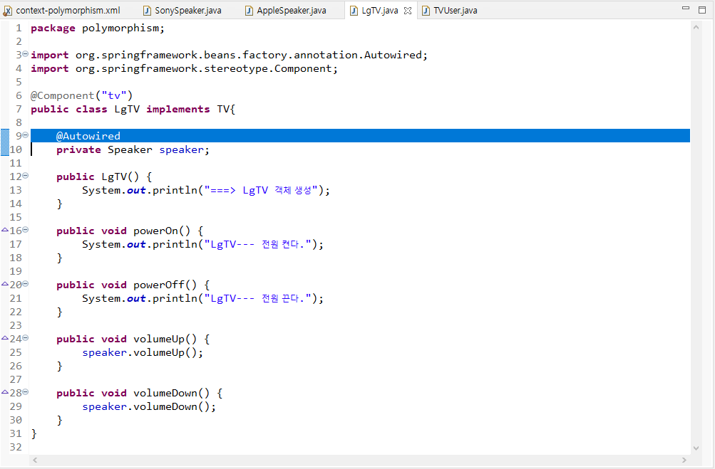Collapse the @Autowired field fold at line 9

click(26, 135)
